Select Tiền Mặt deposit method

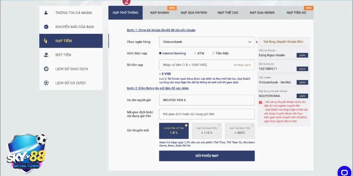(x=220, y=53)
